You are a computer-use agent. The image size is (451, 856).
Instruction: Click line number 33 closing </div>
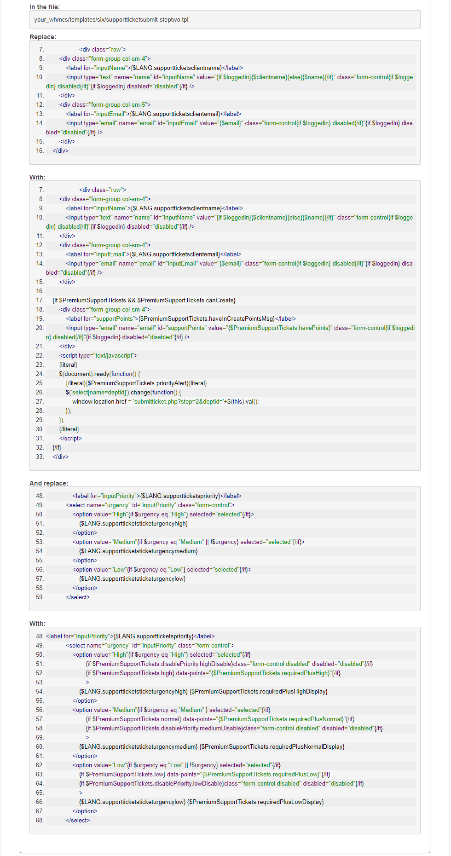pos(60,457)
